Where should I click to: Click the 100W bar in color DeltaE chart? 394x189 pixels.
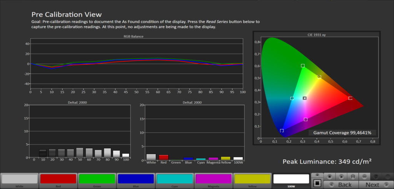[x=238, y=159]
